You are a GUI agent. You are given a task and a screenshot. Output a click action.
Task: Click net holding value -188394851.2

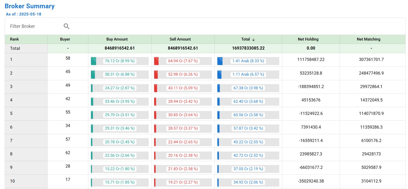[x=311, y=87]
